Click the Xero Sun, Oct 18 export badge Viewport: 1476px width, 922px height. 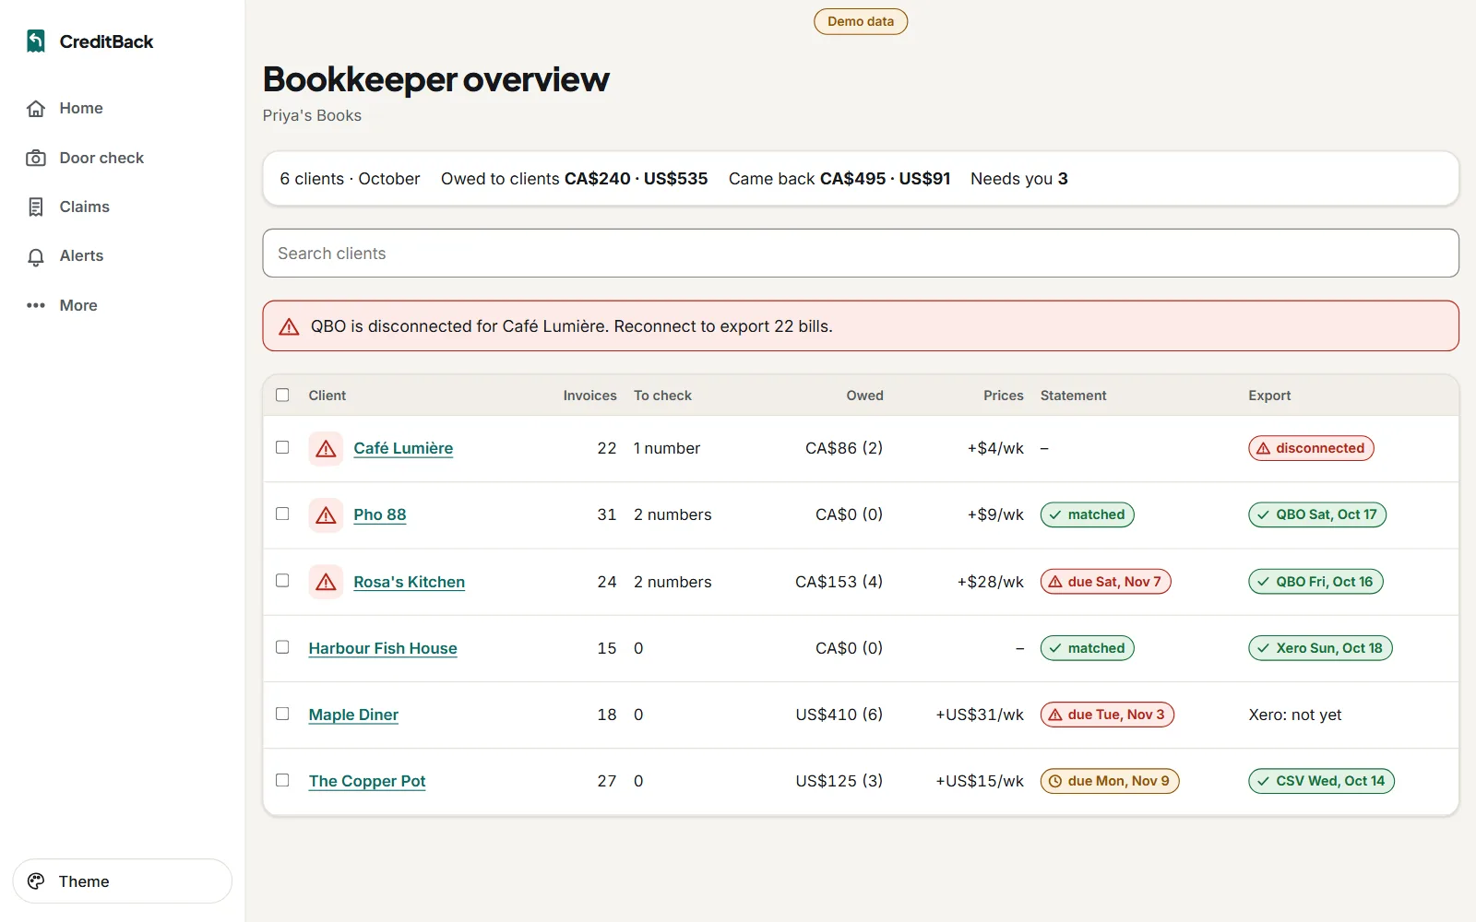tap(1320, 648)
